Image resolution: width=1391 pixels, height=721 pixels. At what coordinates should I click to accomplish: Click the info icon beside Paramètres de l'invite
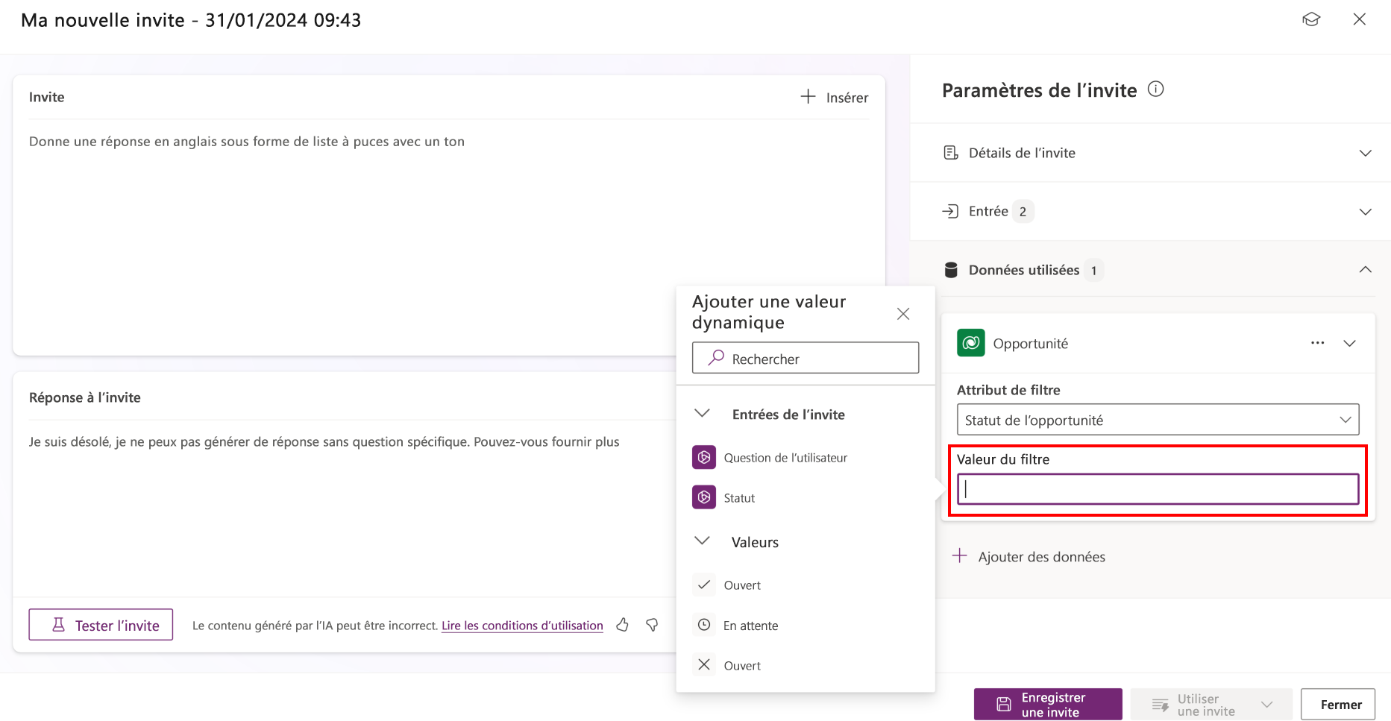click(1155, 89)
